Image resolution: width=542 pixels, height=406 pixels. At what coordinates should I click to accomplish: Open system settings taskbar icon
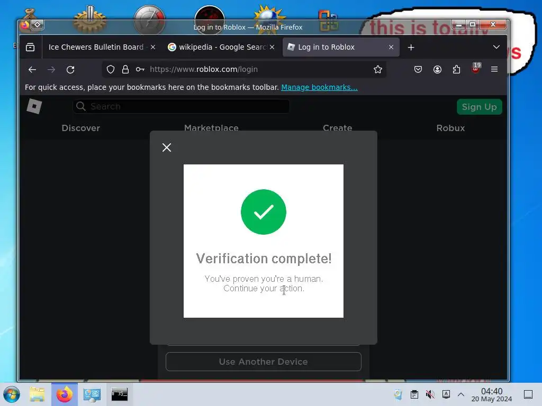(x=92, y=394)
